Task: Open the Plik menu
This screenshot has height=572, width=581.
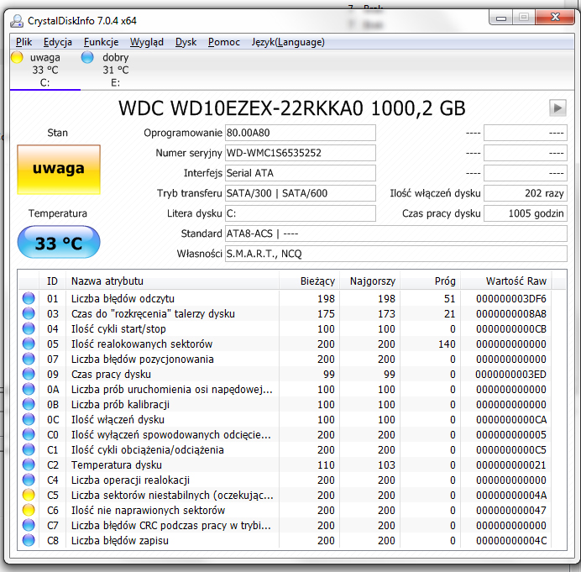Action: tap(24, 42)
